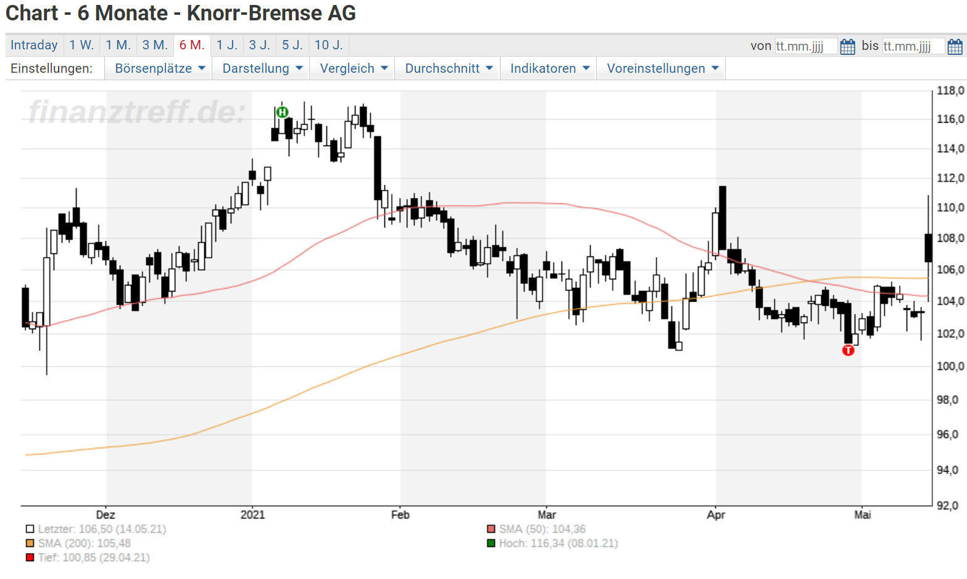This screenshot has height=579, width=967.
Task: Select the 1 M. time range tab
Action: (x=118, y=45)
